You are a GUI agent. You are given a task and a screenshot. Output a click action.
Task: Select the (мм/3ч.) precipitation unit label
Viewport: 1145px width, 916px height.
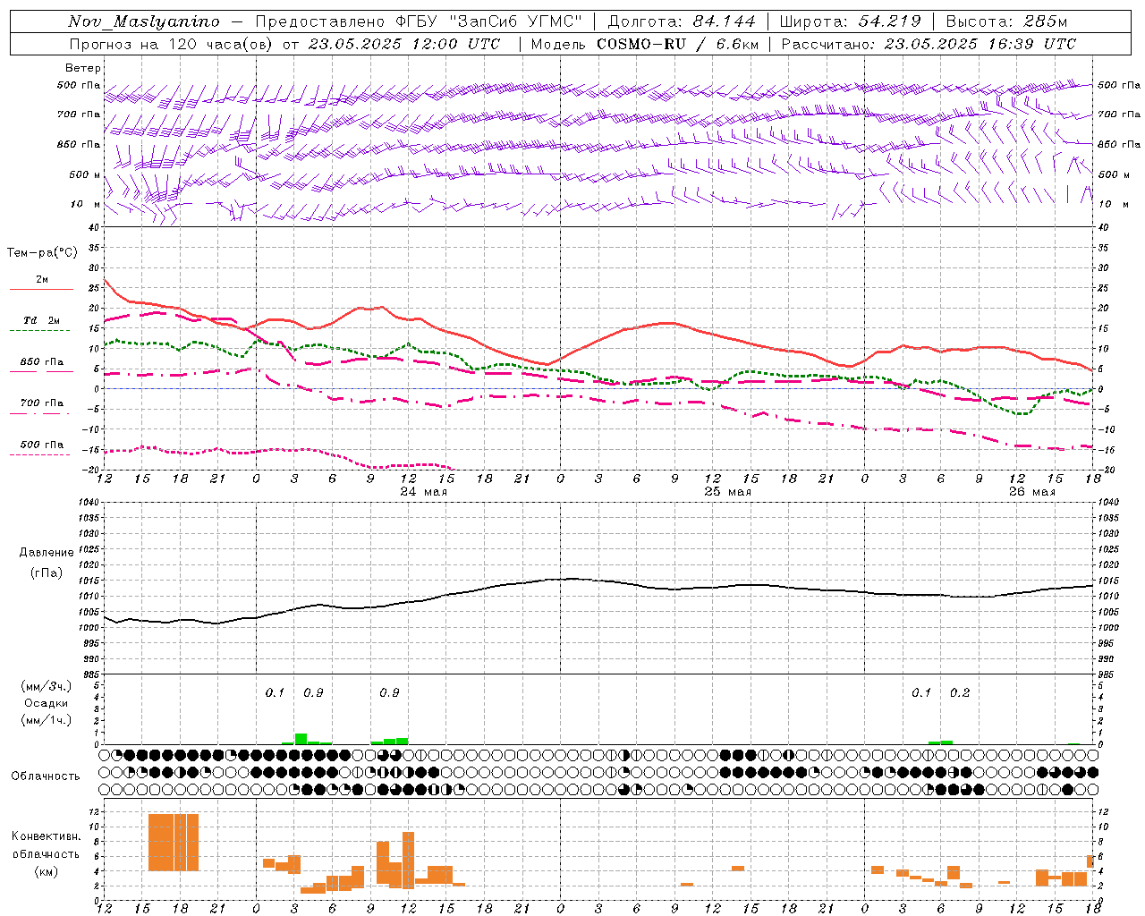coord(47,686)
